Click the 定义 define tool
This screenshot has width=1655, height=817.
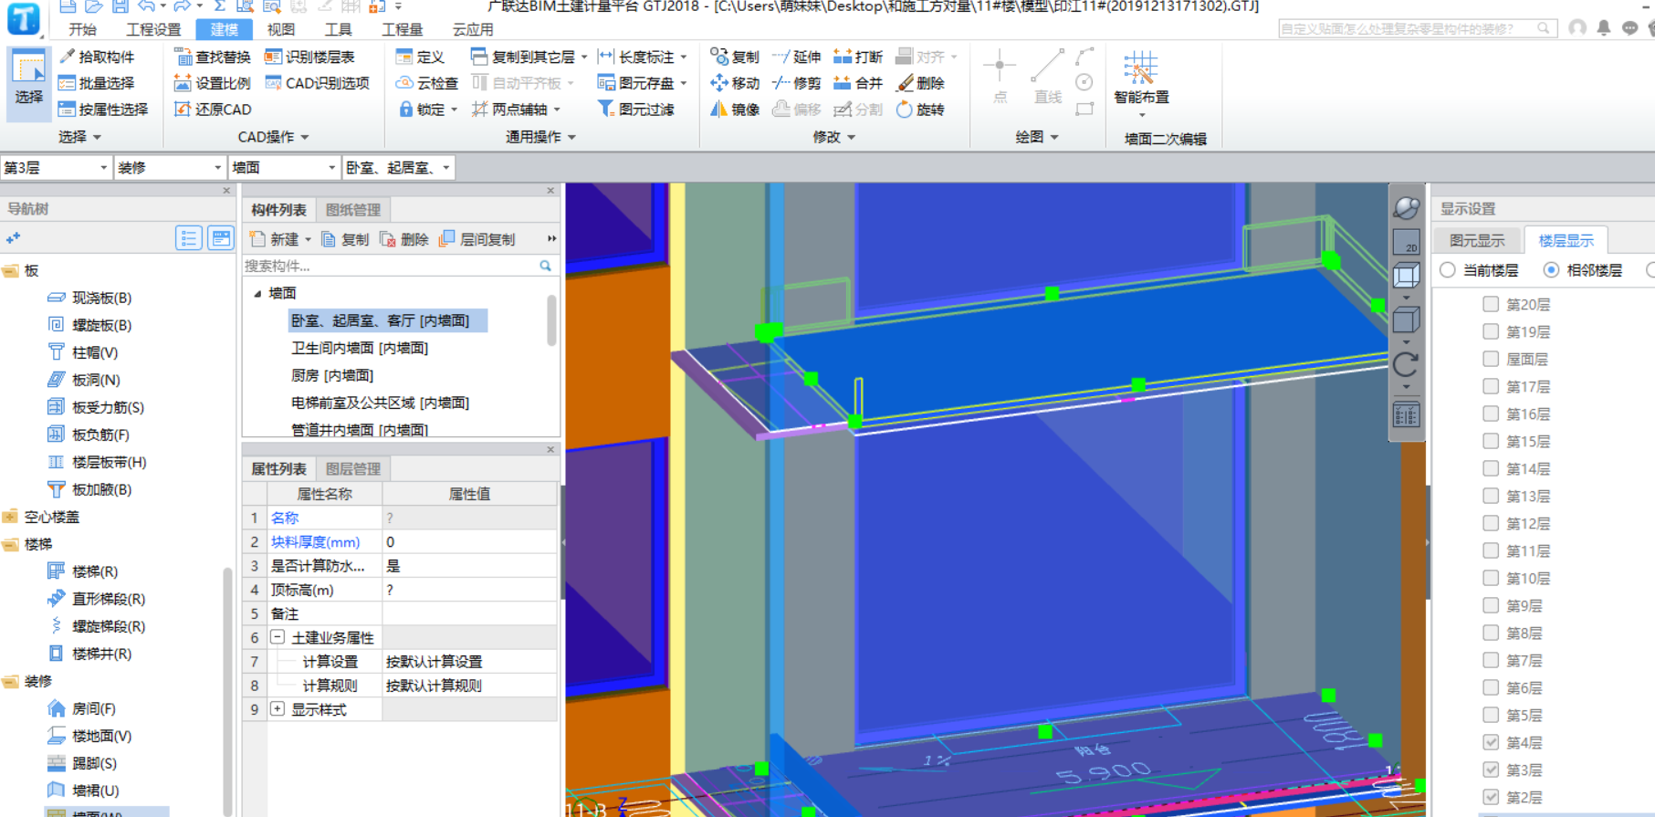(420, 57)
